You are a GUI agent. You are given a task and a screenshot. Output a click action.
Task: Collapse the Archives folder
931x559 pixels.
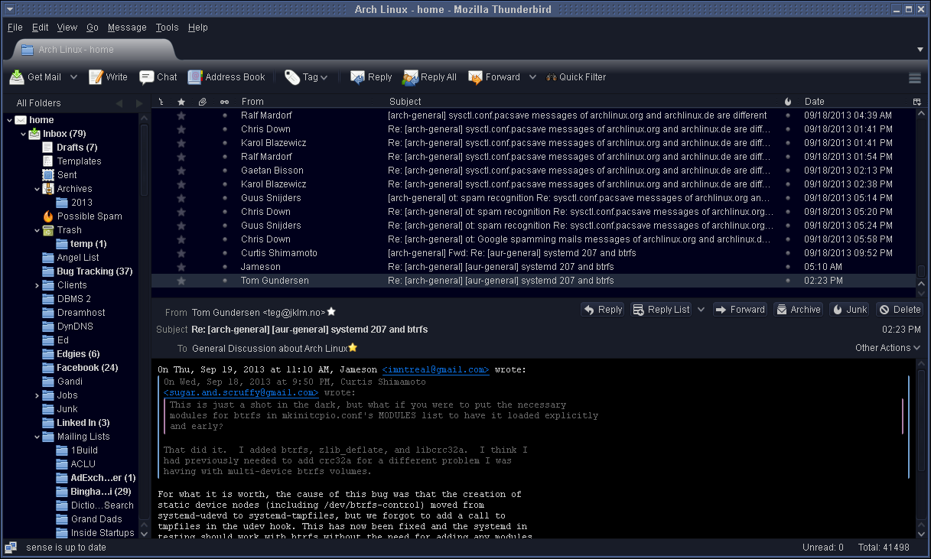tap(37, 189)
